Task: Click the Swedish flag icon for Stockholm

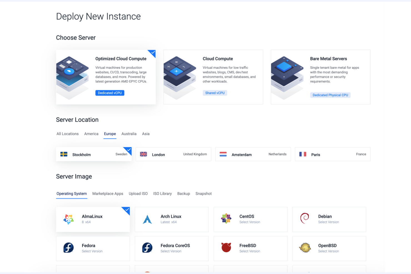Action: point(64,154)
